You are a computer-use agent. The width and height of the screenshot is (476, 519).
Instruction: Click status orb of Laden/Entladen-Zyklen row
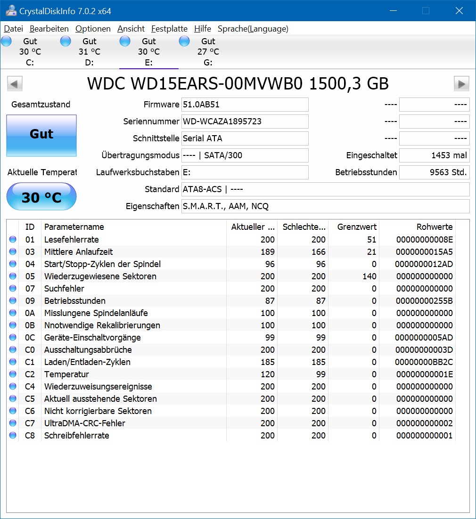point(13,362)
